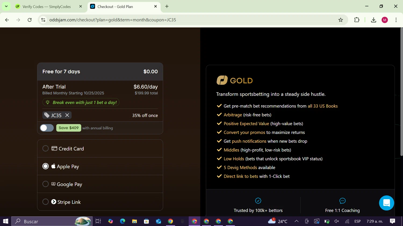Screen dimensions: 403x226
Task: Click the Free 1:1 Coaching chat icon
Action: (342, 201)
